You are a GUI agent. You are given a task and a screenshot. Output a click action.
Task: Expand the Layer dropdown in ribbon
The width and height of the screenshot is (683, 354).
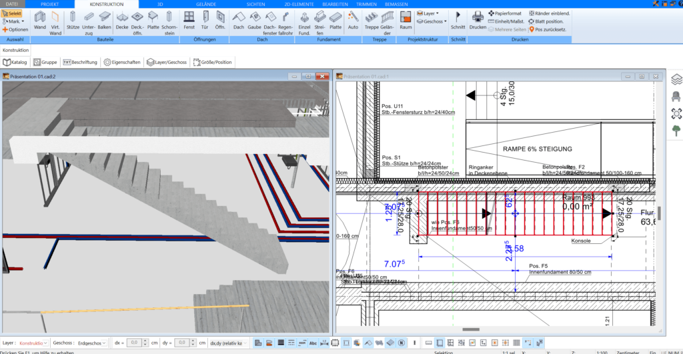(x=427, y=13)
